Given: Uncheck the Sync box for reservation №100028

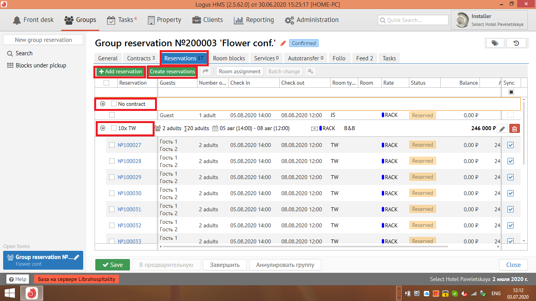Looking at the screenshot, I should point(510,161).
